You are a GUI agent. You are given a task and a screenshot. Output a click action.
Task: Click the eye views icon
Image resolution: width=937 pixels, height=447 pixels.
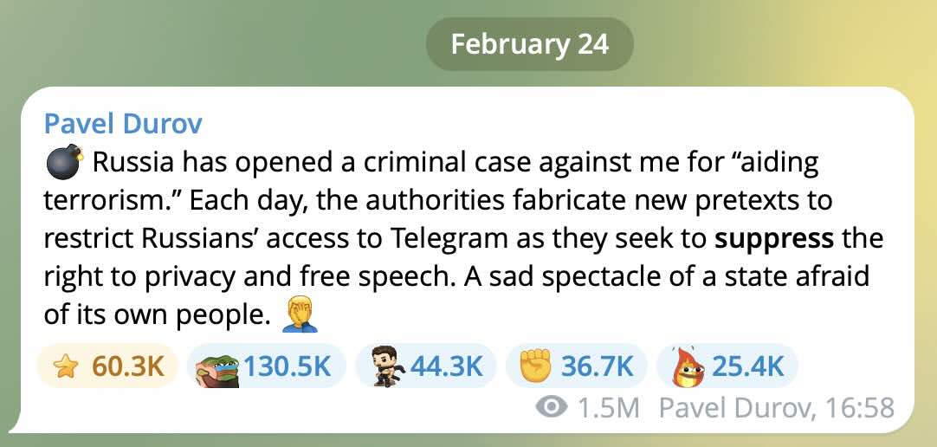[x=552, y=407]
